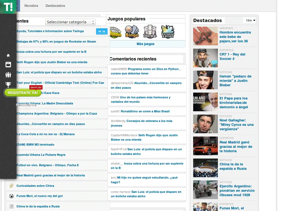Open Hombre encuentra este bebe de pajaro thumbnail
Viewport: 281px width, 211px height.
pyautogui.click(x=205, y=36)
